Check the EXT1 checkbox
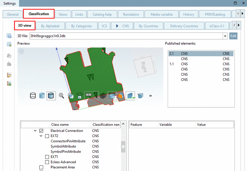 47,157
